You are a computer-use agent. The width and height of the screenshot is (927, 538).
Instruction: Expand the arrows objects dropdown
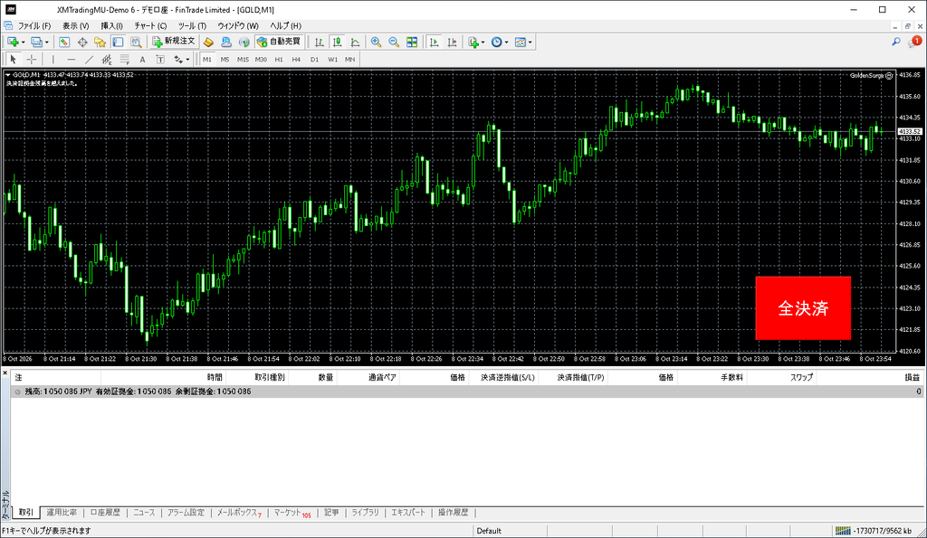[187, 60]
